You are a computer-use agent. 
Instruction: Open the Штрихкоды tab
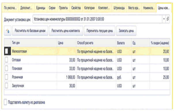pyautogui.click(x=119, y=8)
